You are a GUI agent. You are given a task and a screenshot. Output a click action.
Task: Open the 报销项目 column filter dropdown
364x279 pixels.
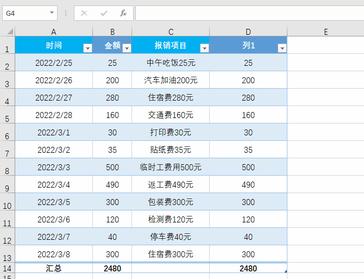click(x=204, y=48)
